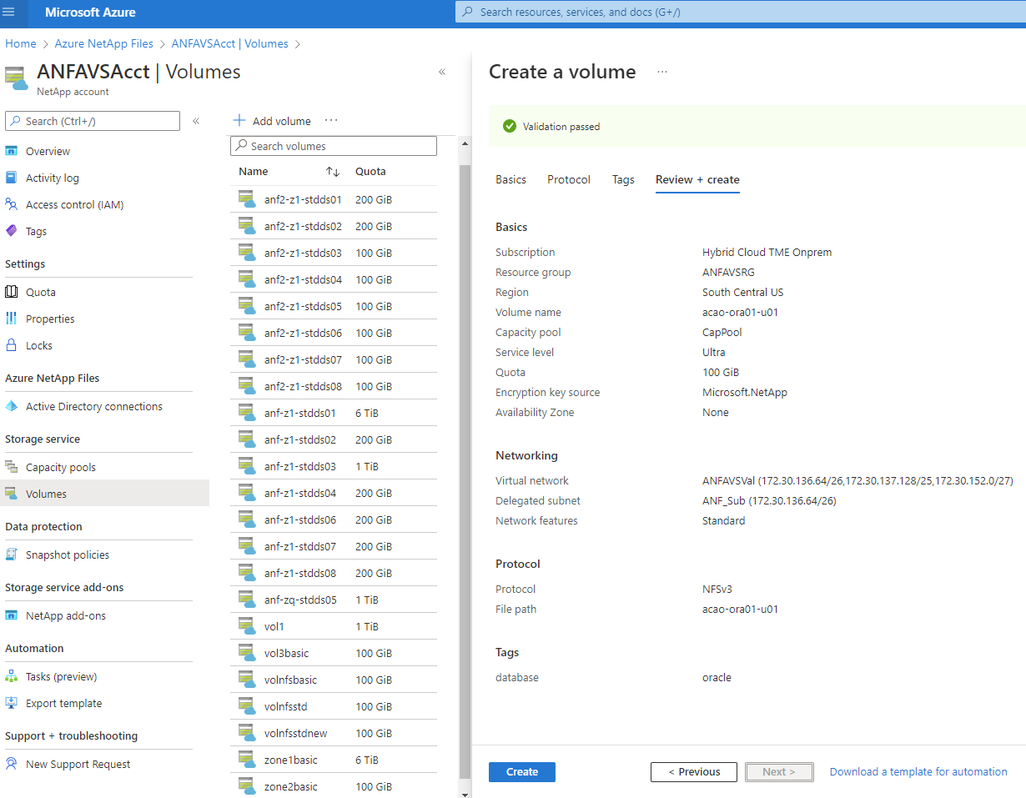Click the plus icon for Add volume
This screenshot has height=798, width=1026.
[x=239, y=121]
